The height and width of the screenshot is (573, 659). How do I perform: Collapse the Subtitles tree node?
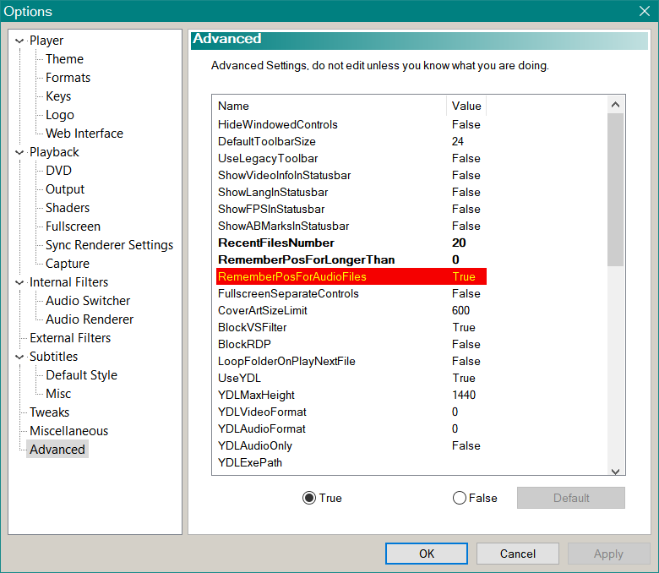click(x=20, y=357)
